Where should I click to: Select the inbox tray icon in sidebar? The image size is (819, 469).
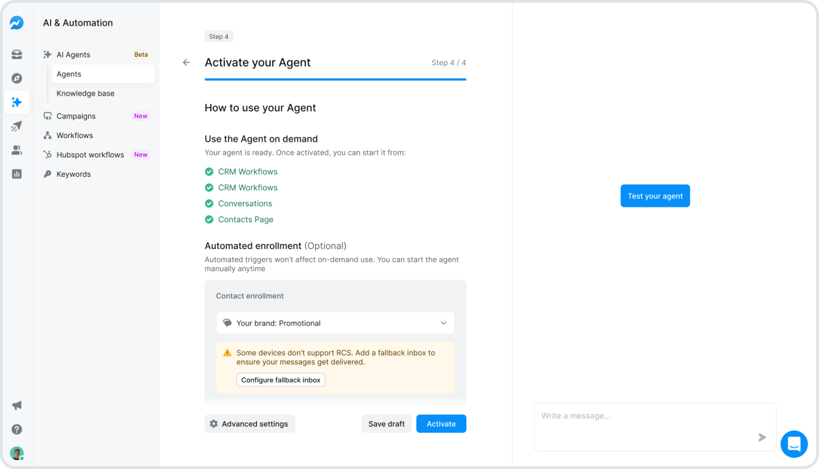coord(17,54)
